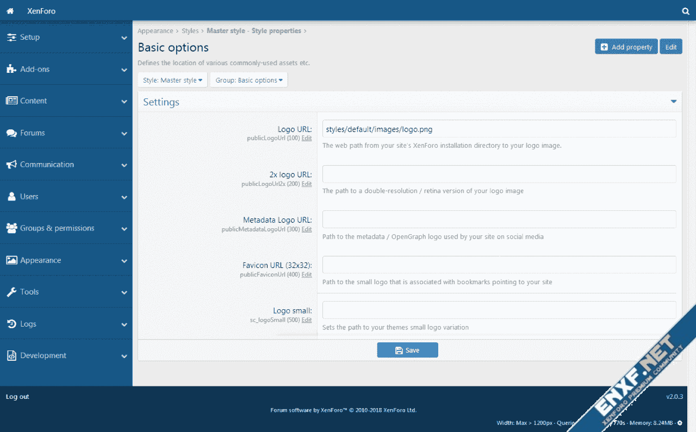Image resolution: width=696 pixels, height=432 pixels.
Task: Save the basic options
Action: [407, 350]
